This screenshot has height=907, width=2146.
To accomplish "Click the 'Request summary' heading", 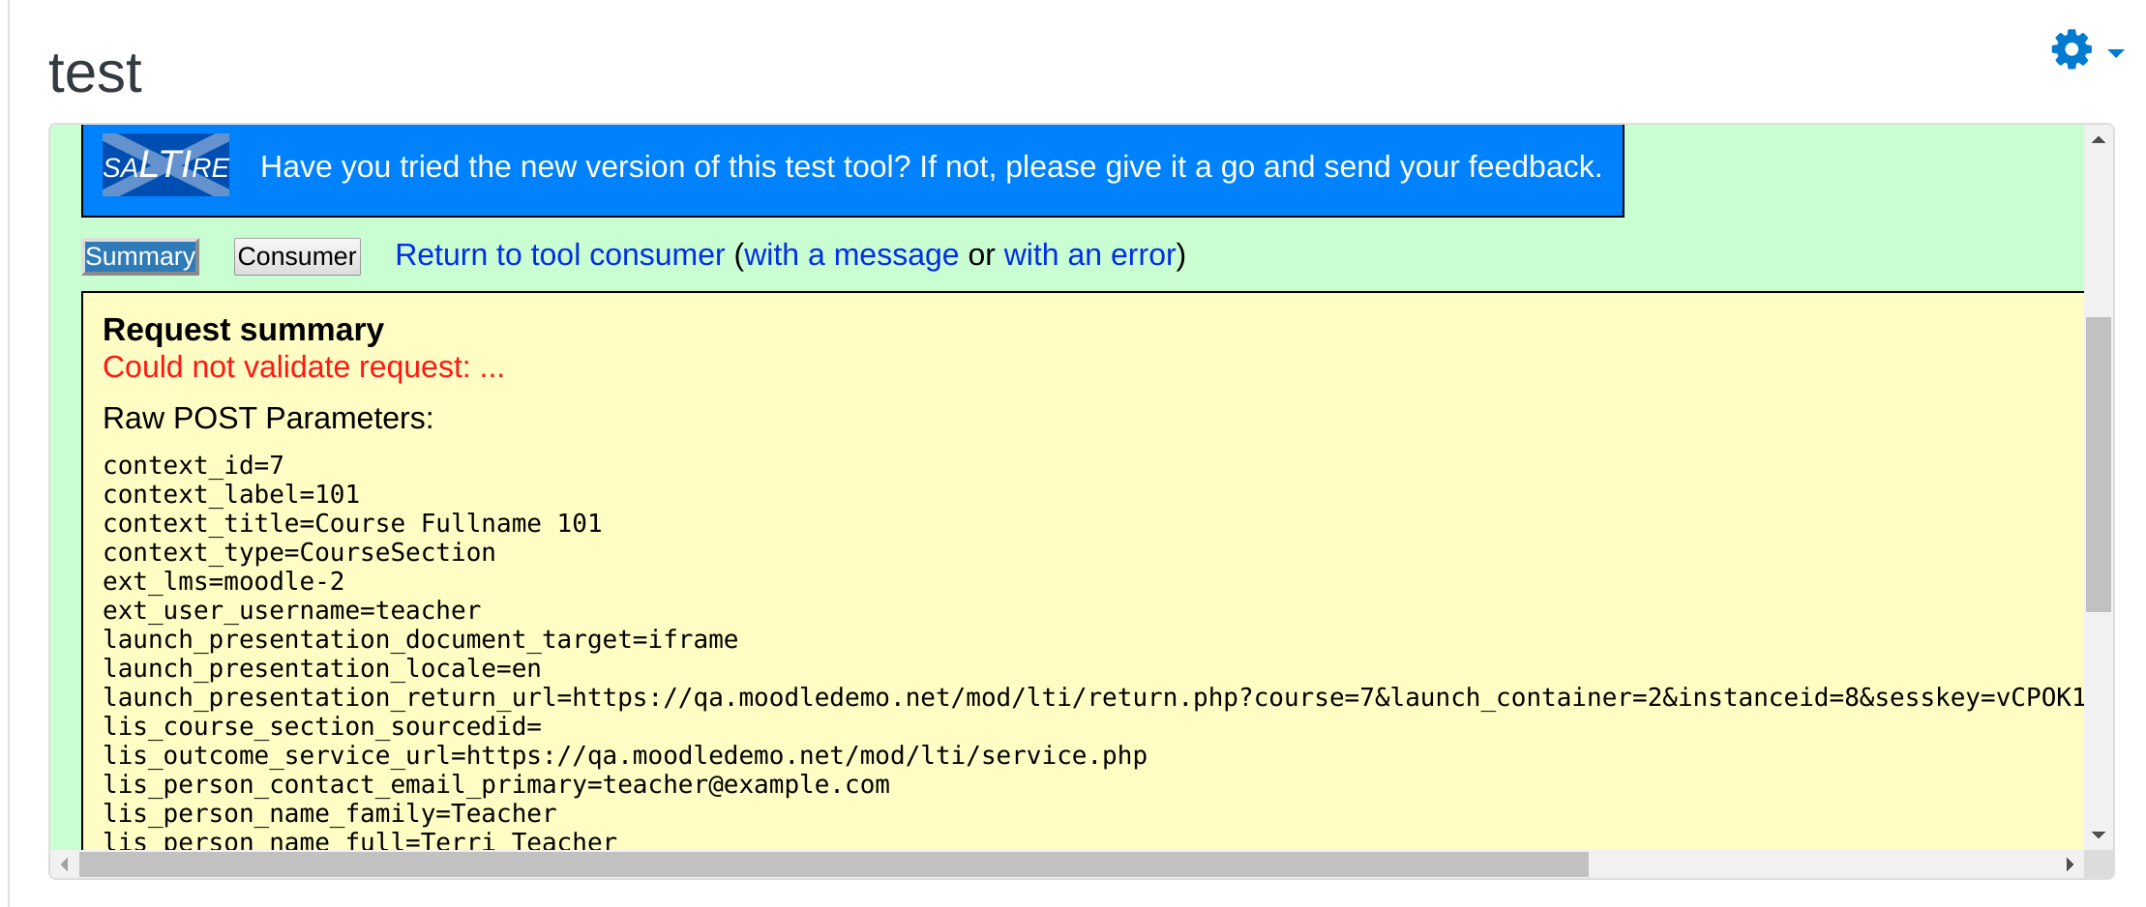I will coord(243,330).
